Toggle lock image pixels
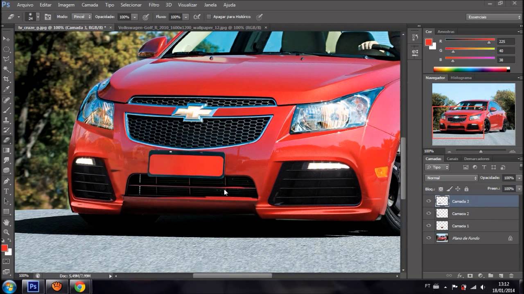Screen dimensions: 524x294 coord(449,189)
